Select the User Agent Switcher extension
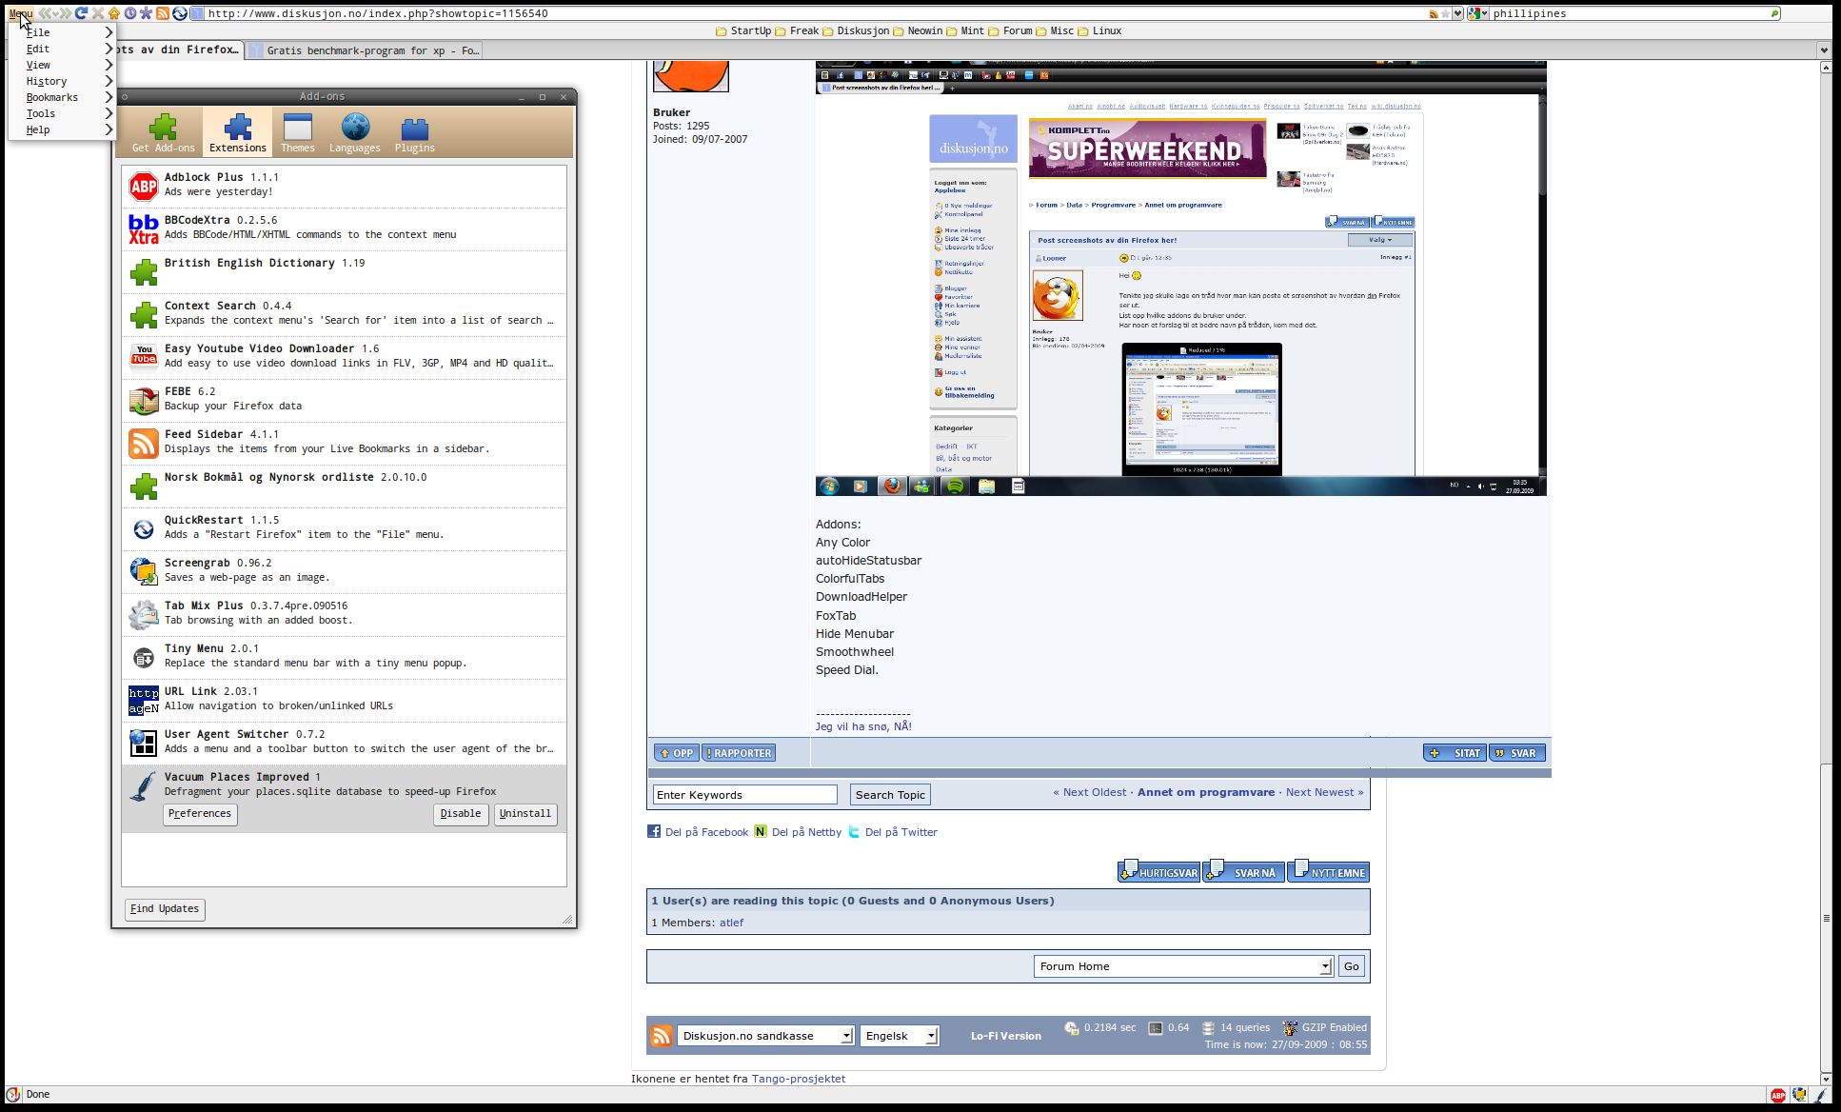 point(344,743)
